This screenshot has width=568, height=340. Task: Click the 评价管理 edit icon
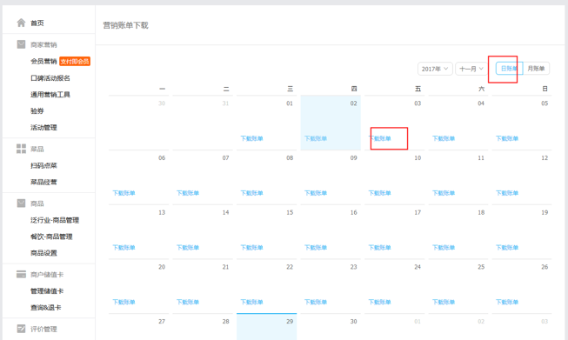21,329
